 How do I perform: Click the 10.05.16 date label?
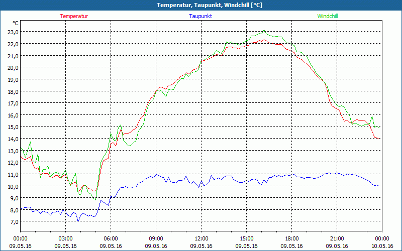(382, 246)
